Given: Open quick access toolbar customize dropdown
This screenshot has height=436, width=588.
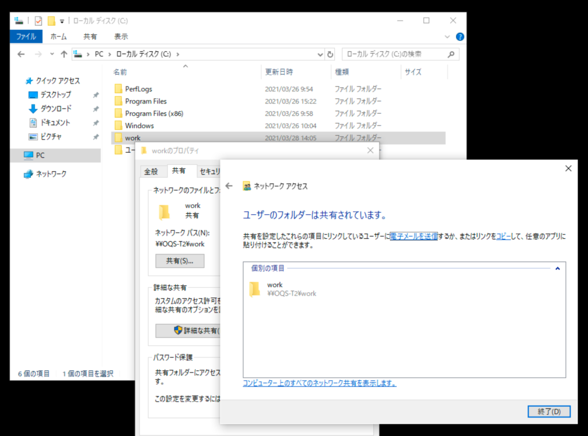Looking at the screenshot, I should 61,21.
